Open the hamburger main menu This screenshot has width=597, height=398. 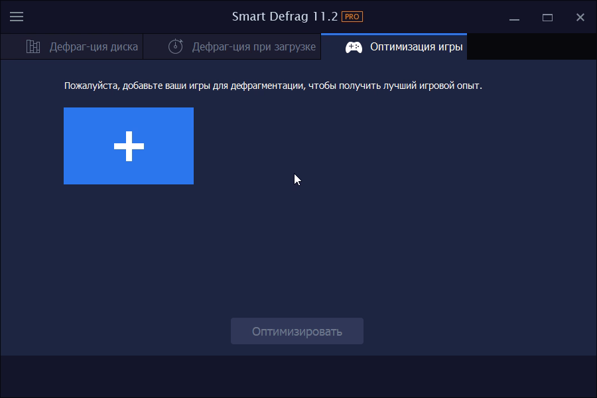(x=17, y=17)
